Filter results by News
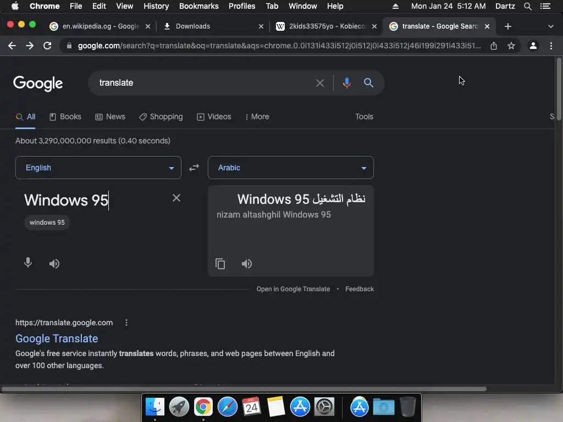The image size is (563, 422). pos(110,117)
